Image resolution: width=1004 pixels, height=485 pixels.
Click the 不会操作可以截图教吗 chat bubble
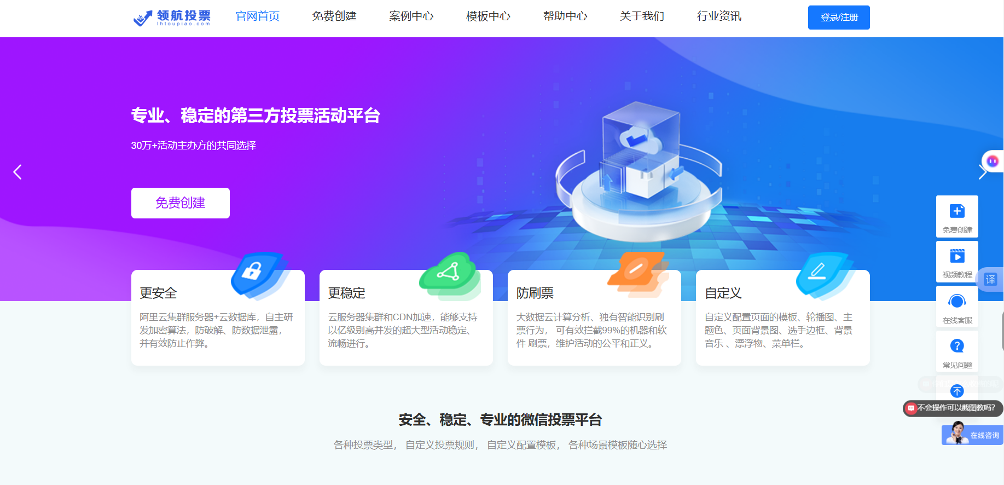(x=953, y=408)
